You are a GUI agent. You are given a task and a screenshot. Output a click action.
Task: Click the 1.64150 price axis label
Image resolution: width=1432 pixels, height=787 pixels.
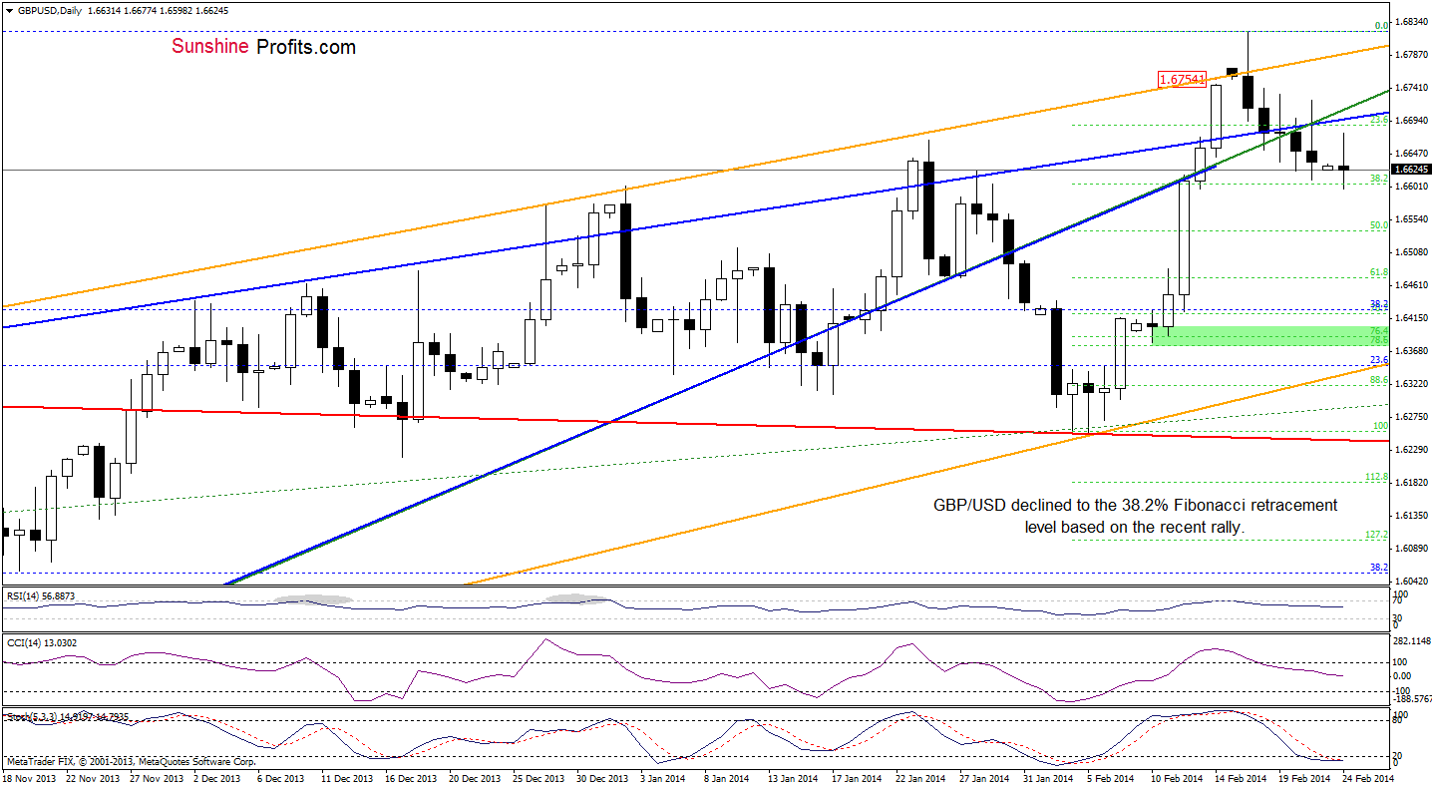pyautogui.click(x=1412, y=317)
